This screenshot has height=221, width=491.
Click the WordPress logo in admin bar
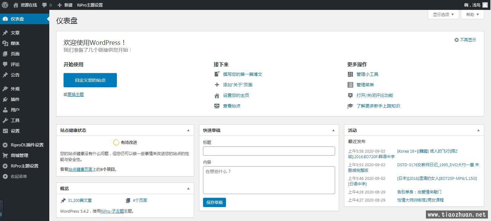click(5, 5)
